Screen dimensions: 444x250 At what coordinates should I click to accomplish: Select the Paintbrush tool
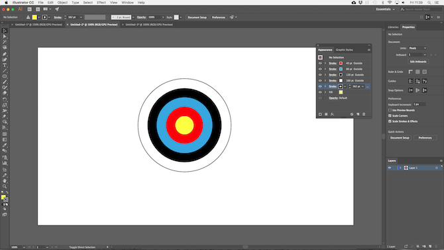5,82
